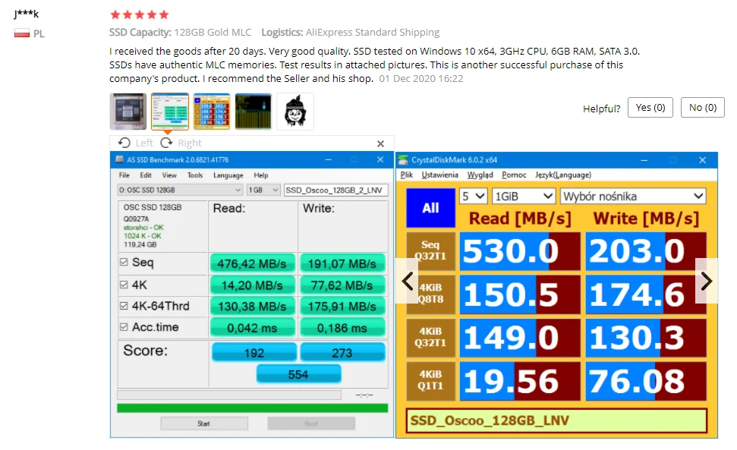
Task: Run the Seq Q32T1 test button
Action: click(x=430, y=251)
